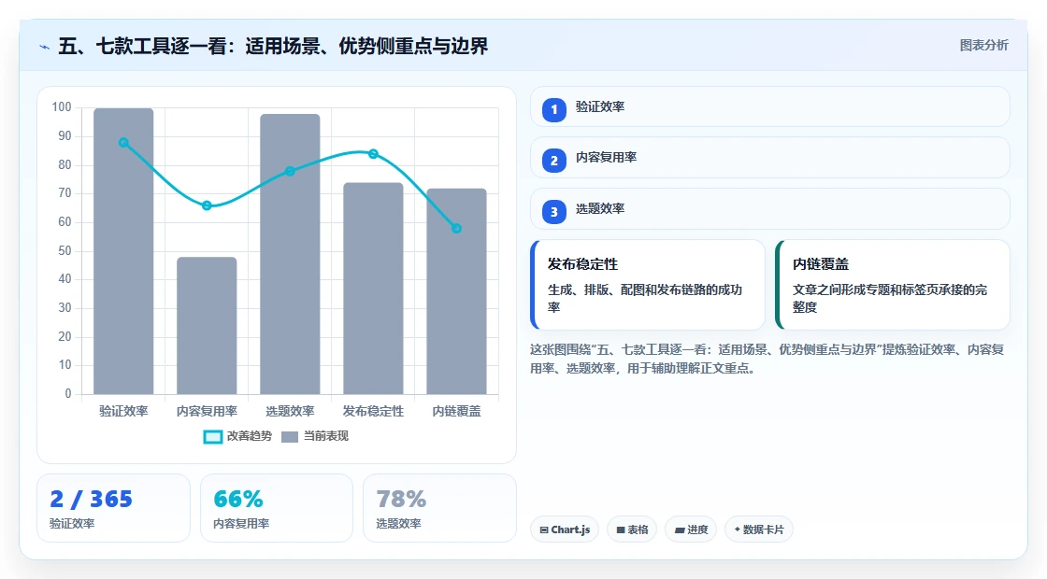Viewport: 1047px width, 579px height.
Task: Click the 改善趋势 legend label
Action: pos(249,436)
